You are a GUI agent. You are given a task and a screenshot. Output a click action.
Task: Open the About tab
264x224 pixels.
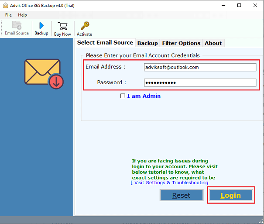[213, 43]
